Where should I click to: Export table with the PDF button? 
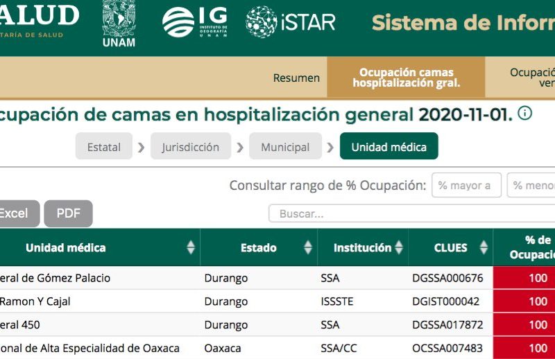pos(68,213)
